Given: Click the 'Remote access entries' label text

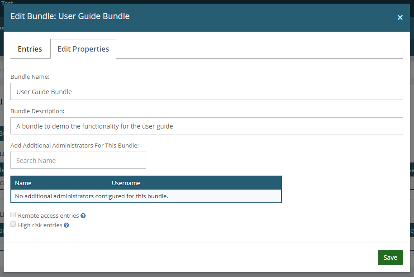Looking at the screenshot, I should 48,216.
